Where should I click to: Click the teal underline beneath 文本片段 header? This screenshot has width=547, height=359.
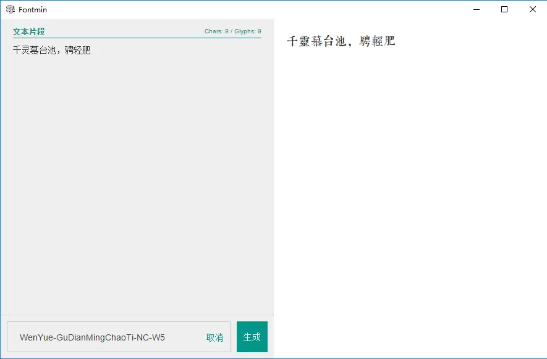(137, 38)
